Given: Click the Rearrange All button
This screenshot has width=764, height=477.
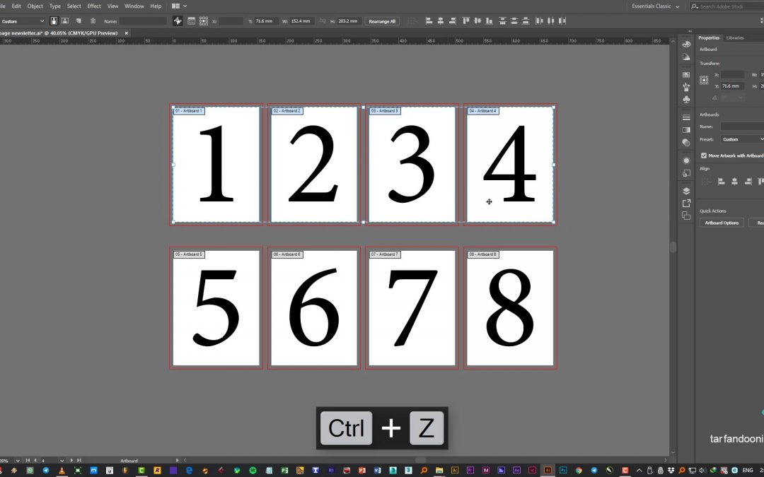Looking at the screenshot, I should click(383, 21).
